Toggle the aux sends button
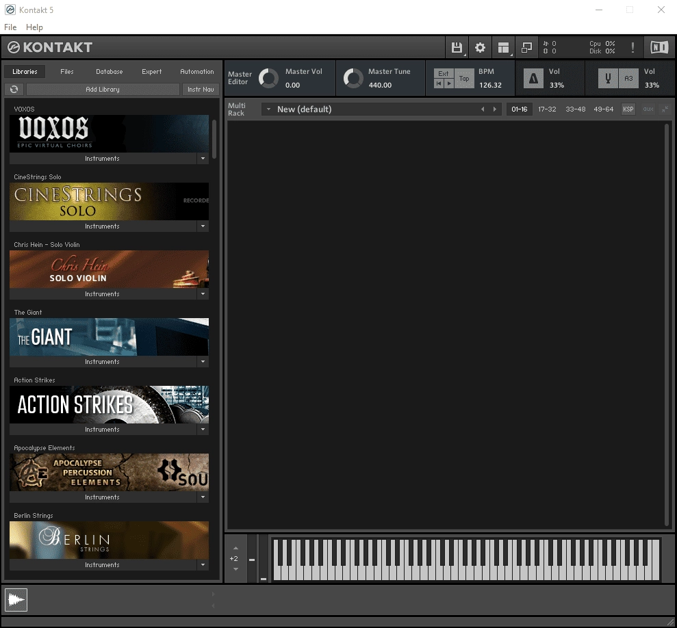677x628 pixels. coord(648,109)
